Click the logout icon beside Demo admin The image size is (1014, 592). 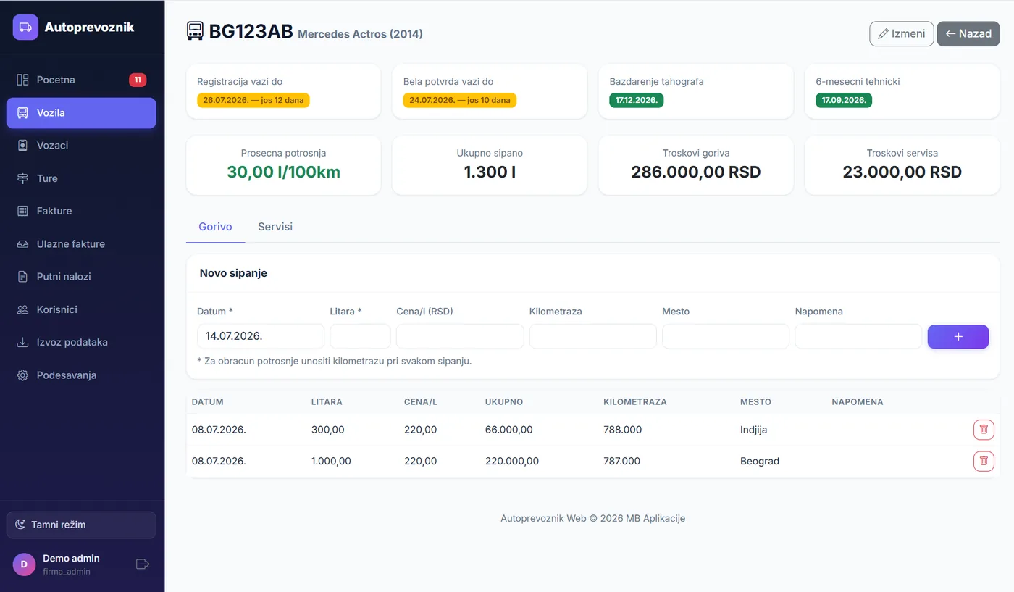tap(143, 564)
